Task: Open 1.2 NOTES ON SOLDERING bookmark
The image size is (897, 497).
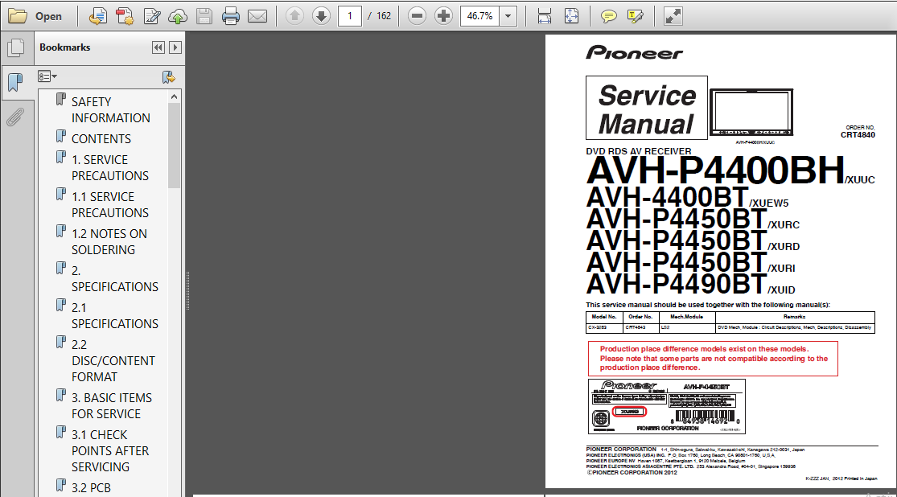Action: click(x=109, y=241)
